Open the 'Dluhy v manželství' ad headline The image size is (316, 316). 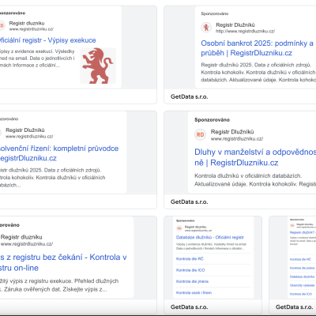coord(255,157)
